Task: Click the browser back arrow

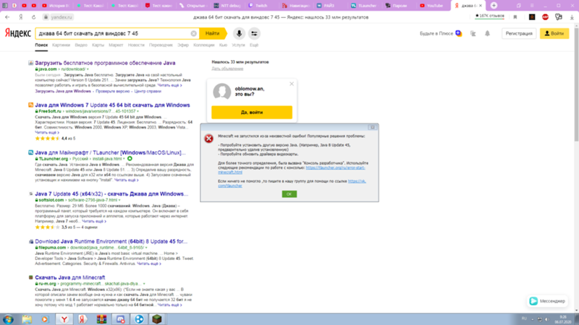Action: pos(7,16)
